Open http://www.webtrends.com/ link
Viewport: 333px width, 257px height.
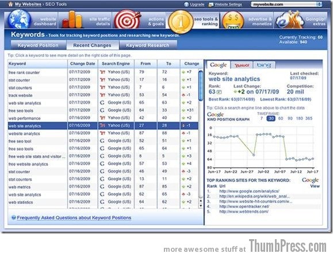[244, 212]
